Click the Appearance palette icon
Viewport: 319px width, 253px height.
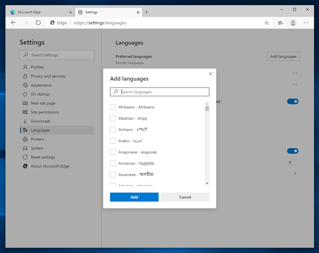tap(25, 85)
